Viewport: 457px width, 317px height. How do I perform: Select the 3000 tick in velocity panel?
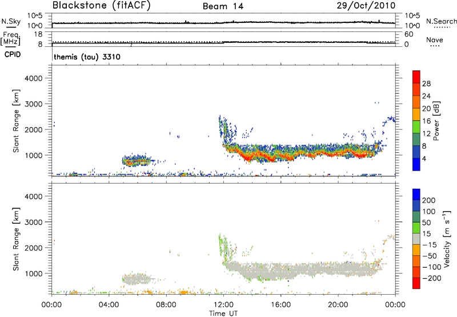tap(34, 222)
